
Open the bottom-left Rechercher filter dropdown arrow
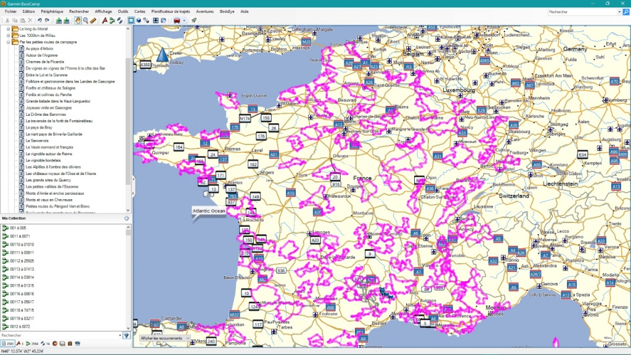tap(120, 335)
